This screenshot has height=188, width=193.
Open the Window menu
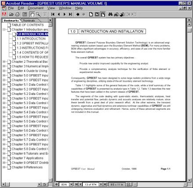pyautogui.click(x=65, y=8)
